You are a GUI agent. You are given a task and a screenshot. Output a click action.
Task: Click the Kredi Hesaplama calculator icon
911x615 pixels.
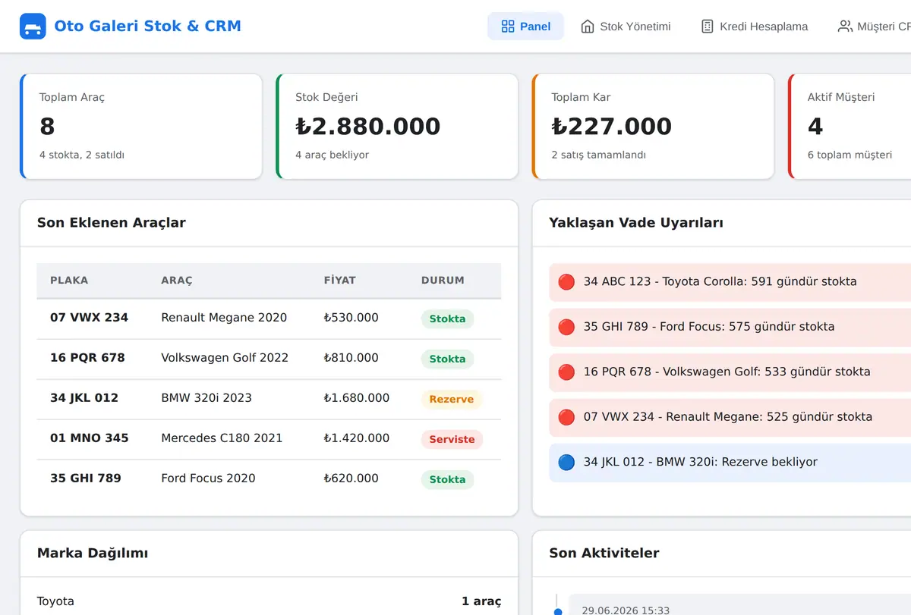(x=708, y=27)
